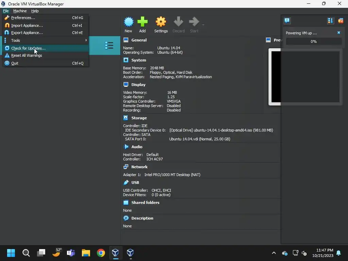The width and height of the screenshot is (348, 261).
Task: Click the Shared folders heading
Action: (x=145, y=202)
